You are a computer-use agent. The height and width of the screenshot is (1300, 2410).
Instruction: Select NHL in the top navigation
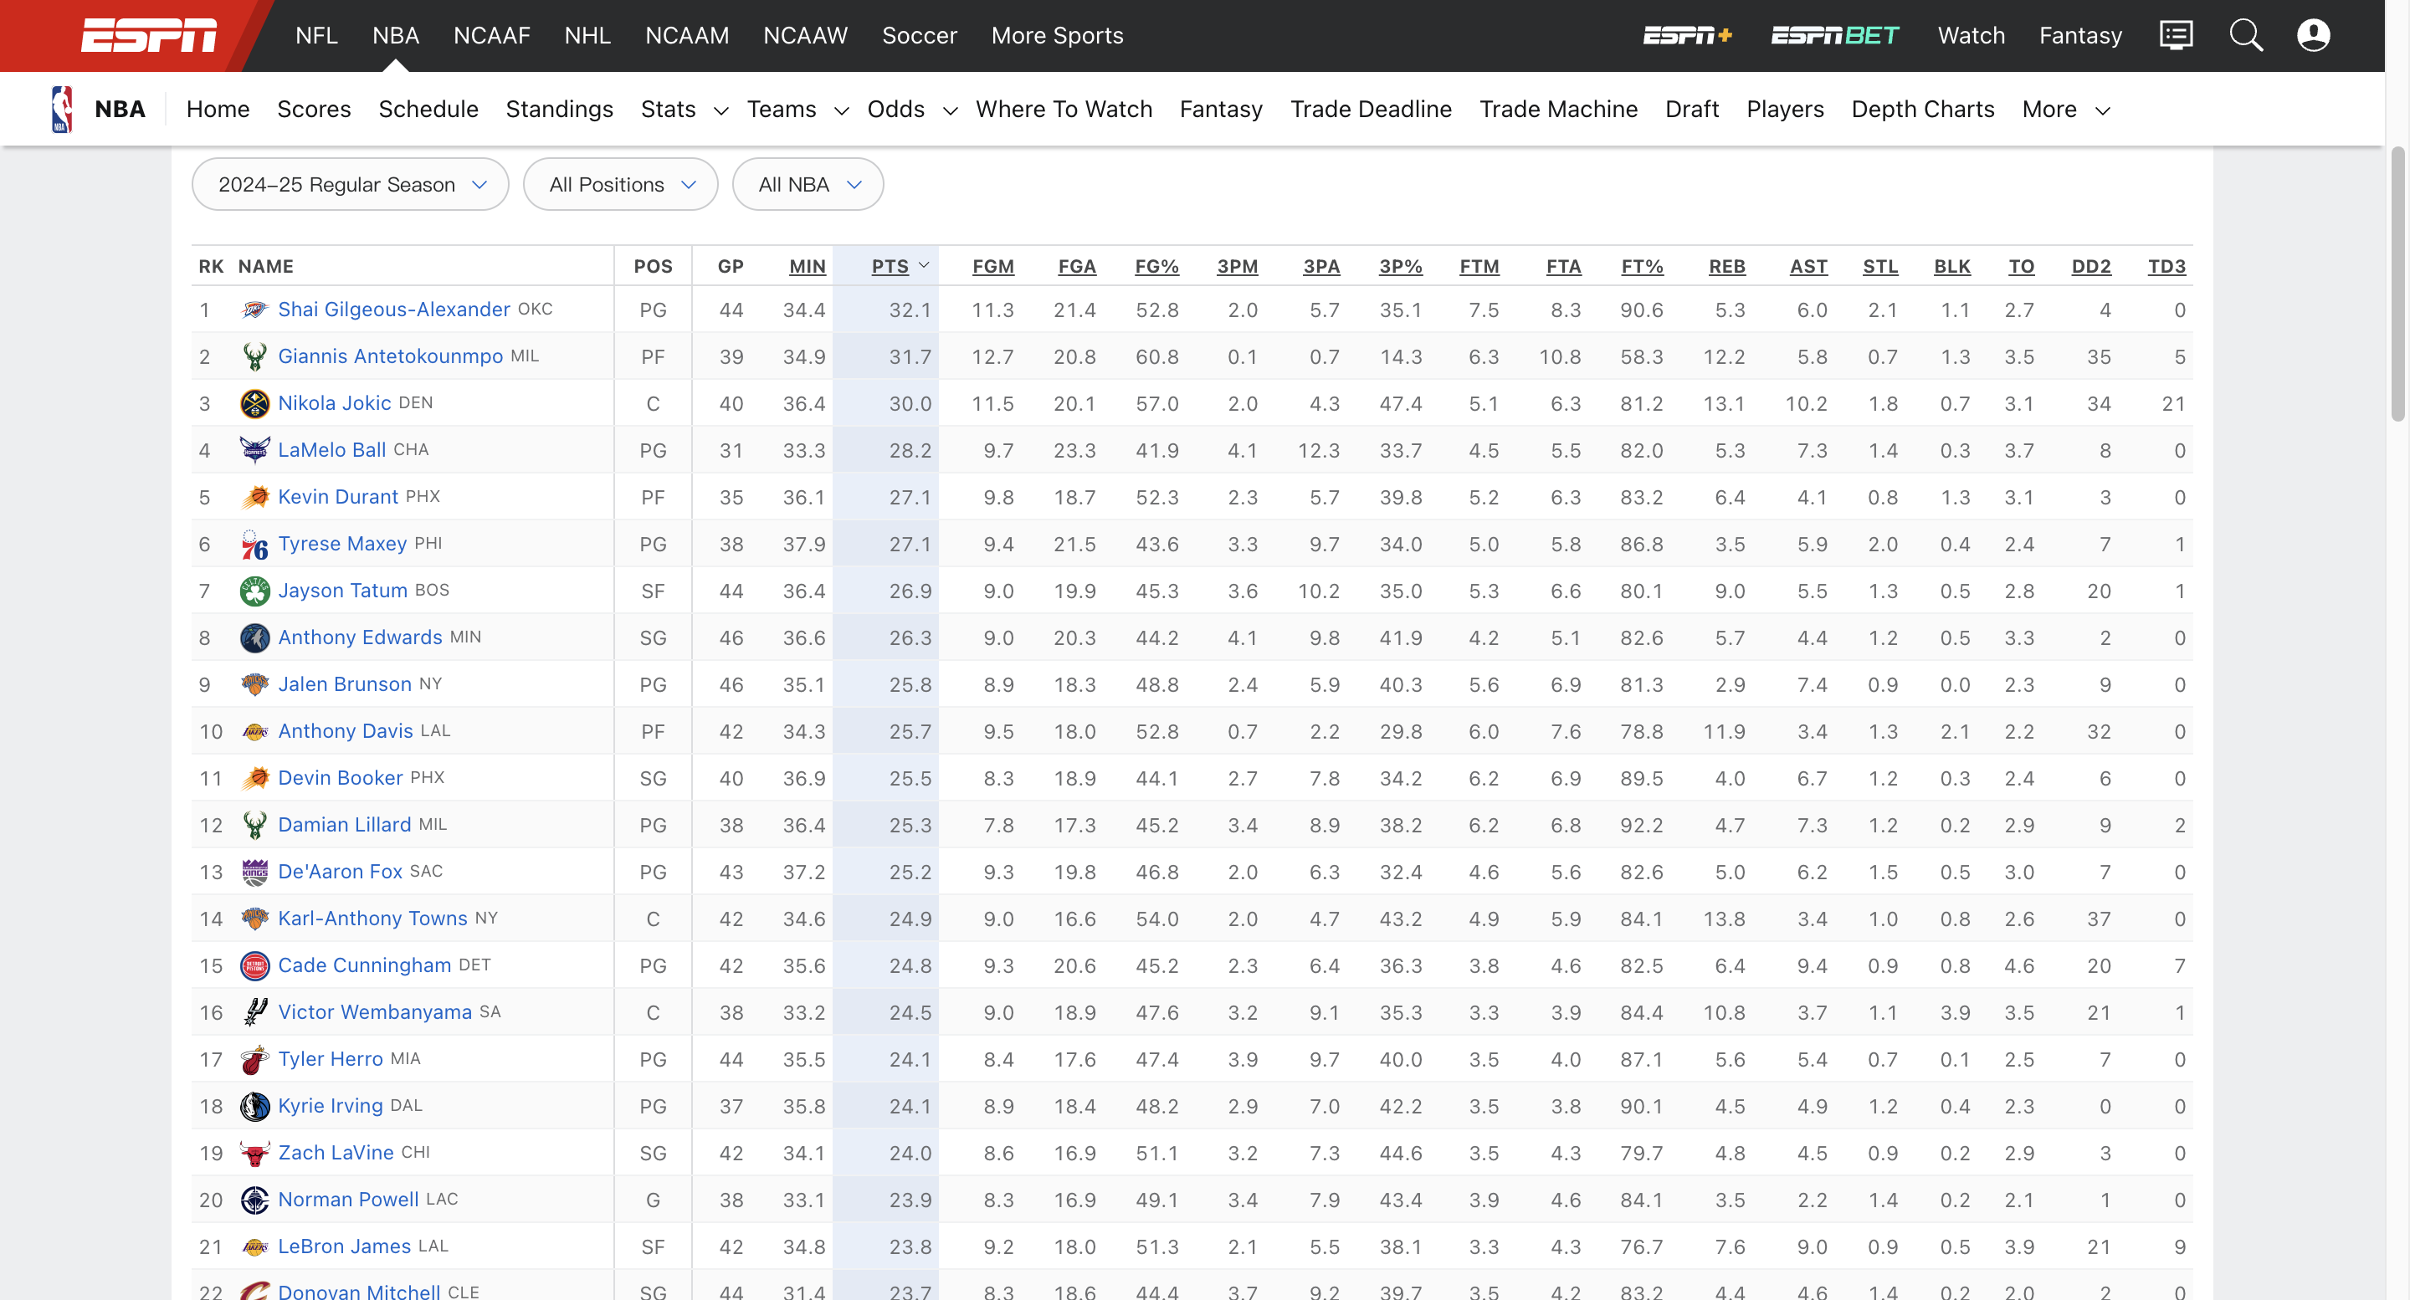click(587, 35)
